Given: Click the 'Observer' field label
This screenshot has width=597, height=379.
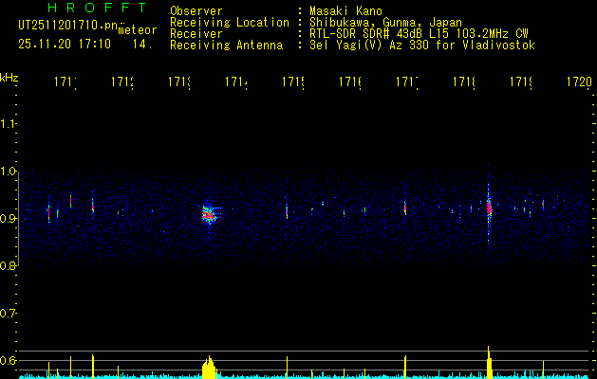Looking at the screenshot, I should (196, 11).
